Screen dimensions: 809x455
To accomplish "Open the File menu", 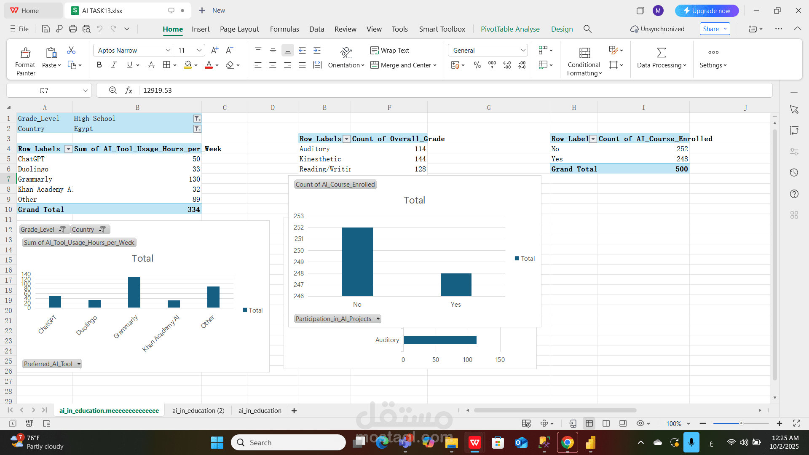I will [x=19, y=29].
